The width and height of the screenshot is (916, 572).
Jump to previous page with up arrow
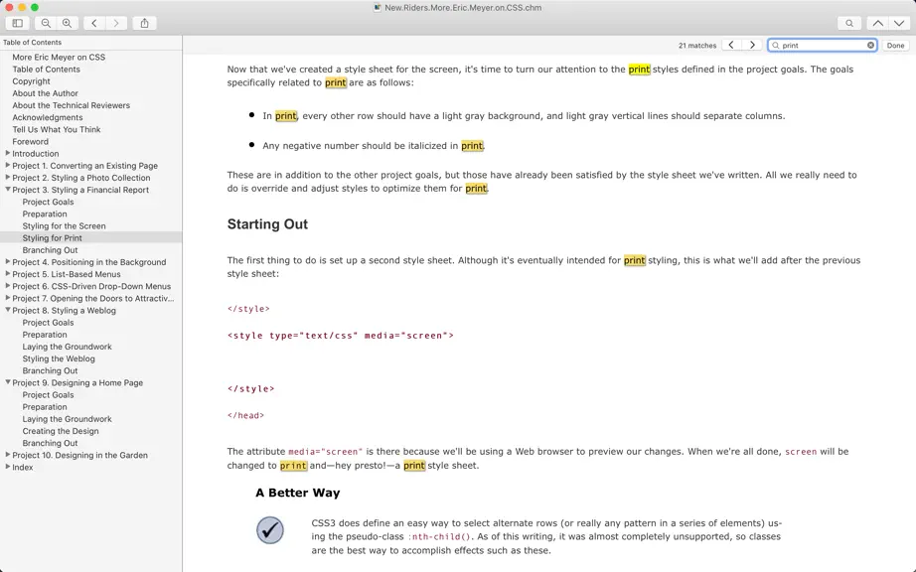(877, 24)
